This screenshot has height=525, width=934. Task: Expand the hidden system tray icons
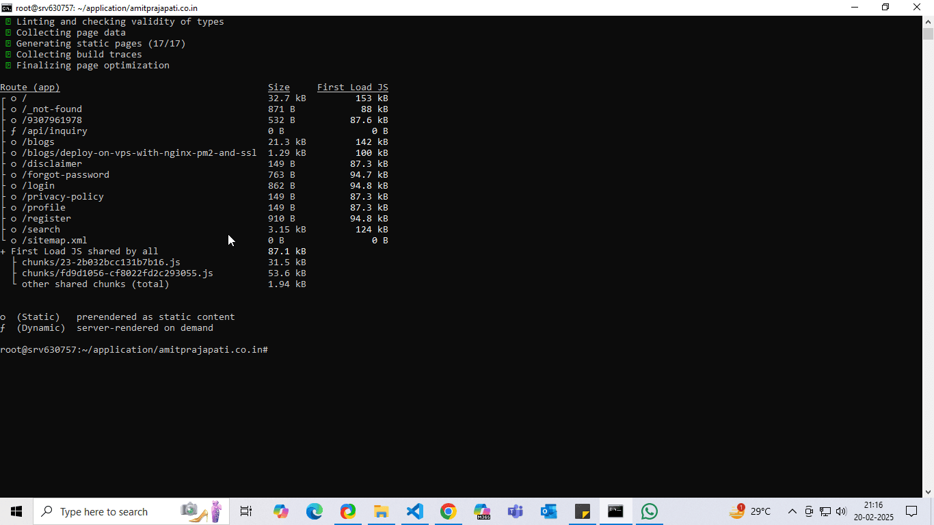tap(792, 511)
